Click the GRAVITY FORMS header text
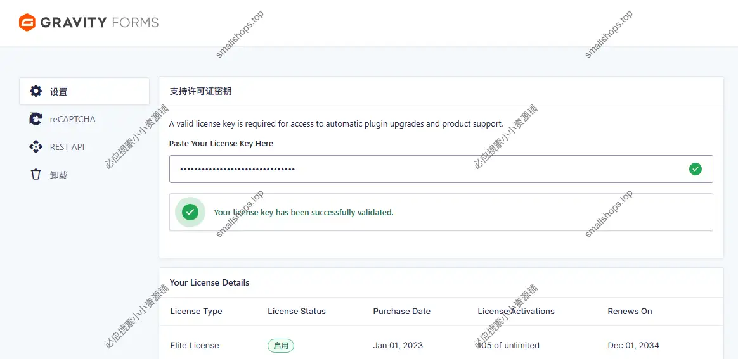Image resolution: width=738 pixels, height=359 pixels. (x=100, y=23)
